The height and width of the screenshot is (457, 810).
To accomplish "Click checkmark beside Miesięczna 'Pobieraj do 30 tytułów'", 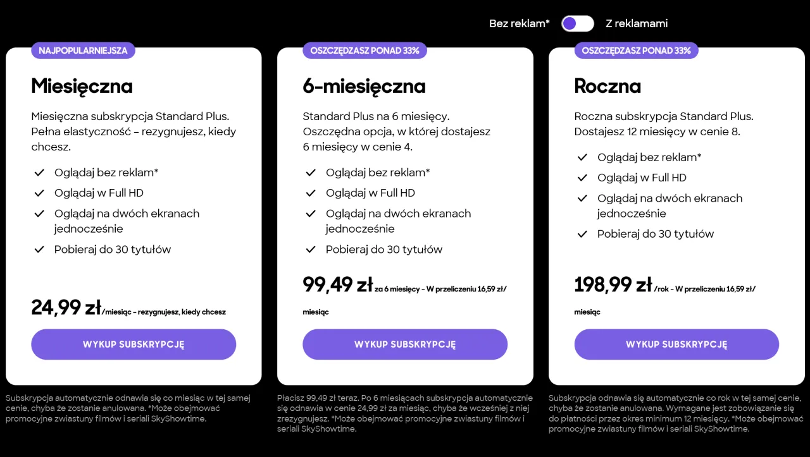I will (x=39, y=250).
